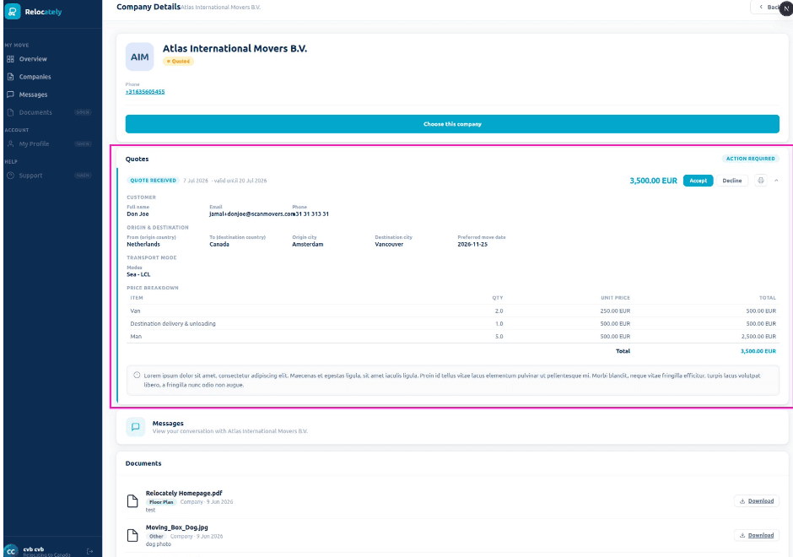
Task: Click the 3,500.00 EUR quote amount
Action: (653, 181)
